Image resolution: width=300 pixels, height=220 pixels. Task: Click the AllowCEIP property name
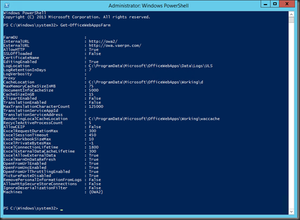click(14, 127)
